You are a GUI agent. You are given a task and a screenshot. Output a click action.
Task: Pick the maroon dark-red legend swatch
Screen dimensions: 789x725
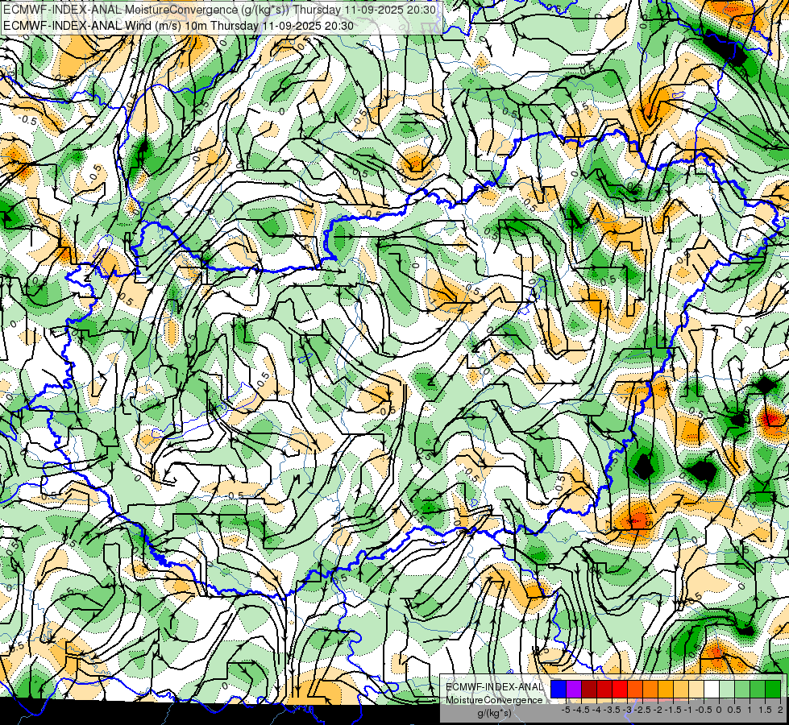(x=589, y=690)
